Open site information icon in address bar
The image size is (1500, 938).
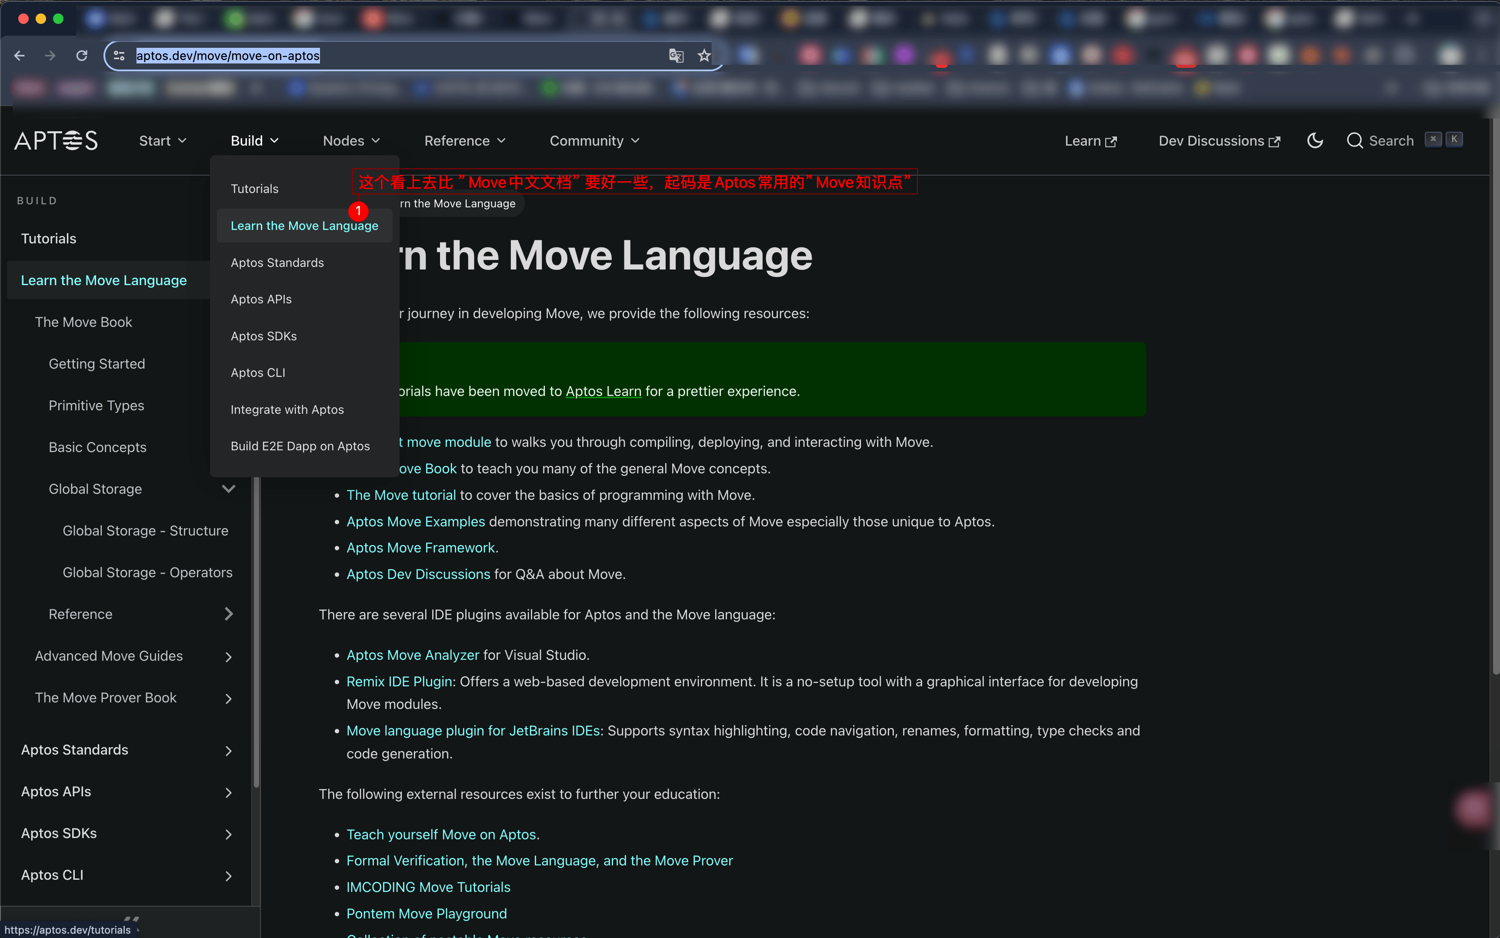click(119, 56)
